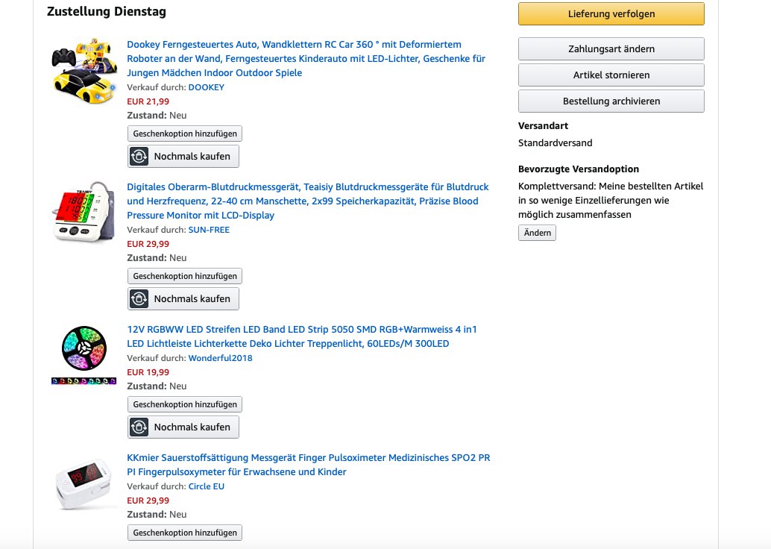Open the Circle EU seller link
Viewport: 771px width, 549px height.
tap(206, 486)
